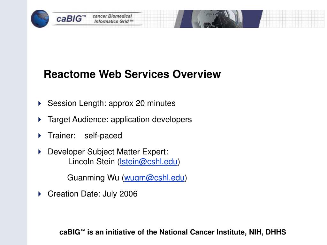
Task: Click the "Trainer: self-paced" line
Action: point(85,136)
